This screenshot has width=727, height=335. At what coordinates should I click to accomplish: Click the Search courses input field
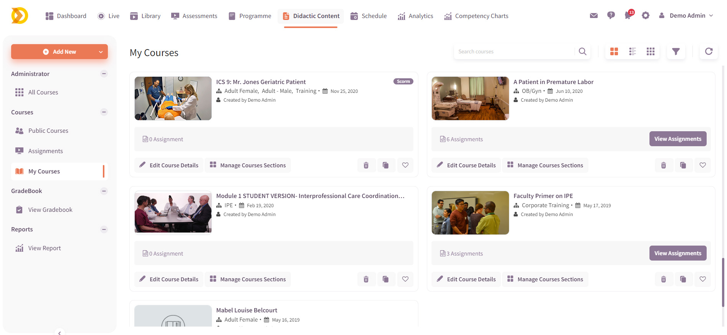514,51
